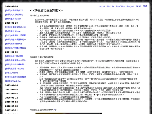Expand the 2017-03-01 date group
Screen dimensions: 152x114
pos(12,110)
